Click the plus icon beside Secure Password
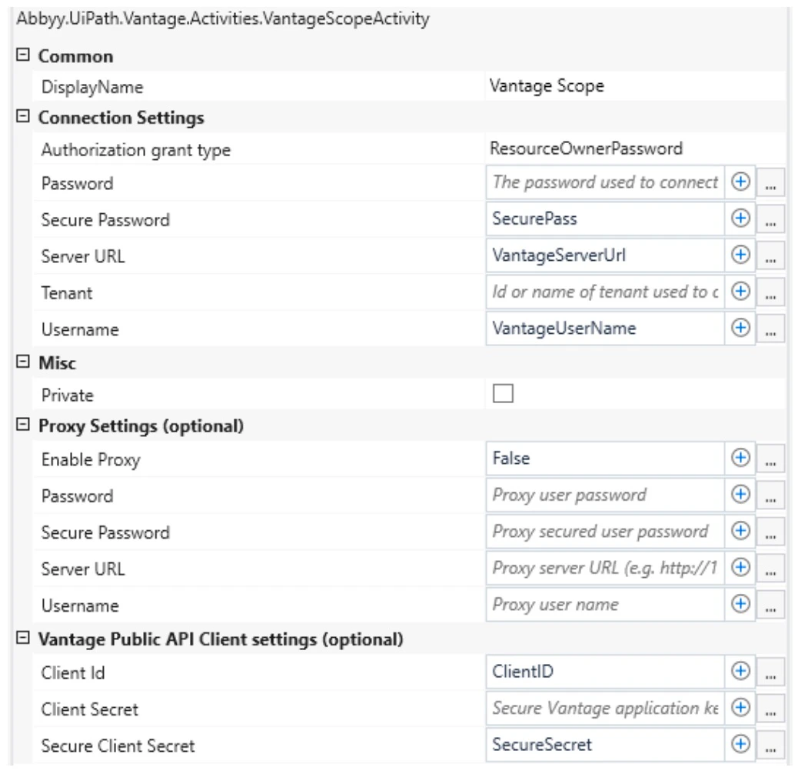 coord(739,219)
